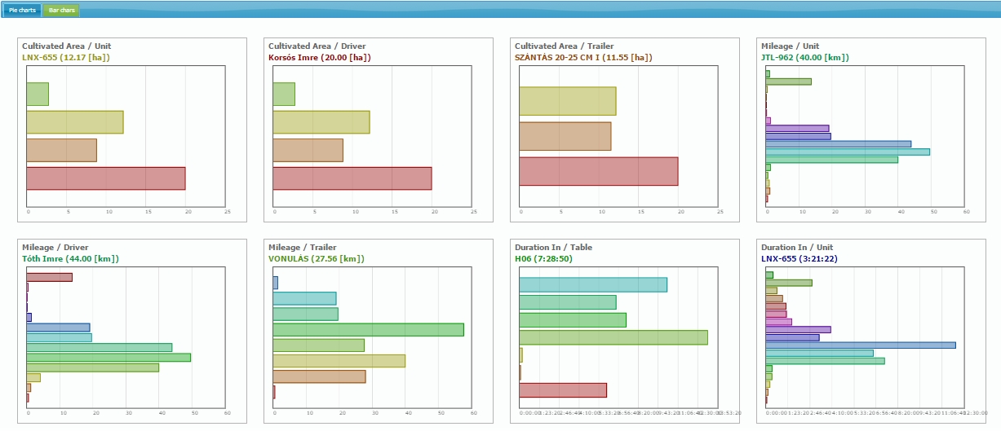Click the JTL-962 (40.00 [km]) label
Viewport: 1001px width, 431px height.
pos(804,58)
